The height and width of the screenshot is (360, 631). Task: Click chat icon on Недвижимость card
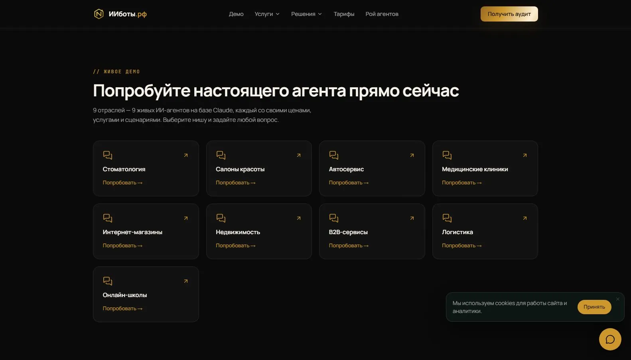click(x=221, y=218)
